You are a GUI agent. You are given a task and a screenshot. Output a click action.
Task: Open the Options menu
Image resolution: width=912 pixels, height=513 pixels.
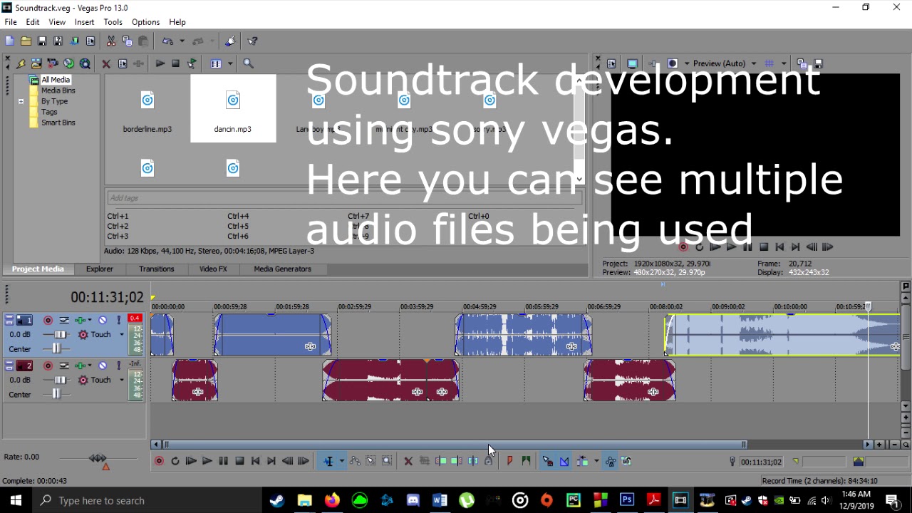point(145,22)
